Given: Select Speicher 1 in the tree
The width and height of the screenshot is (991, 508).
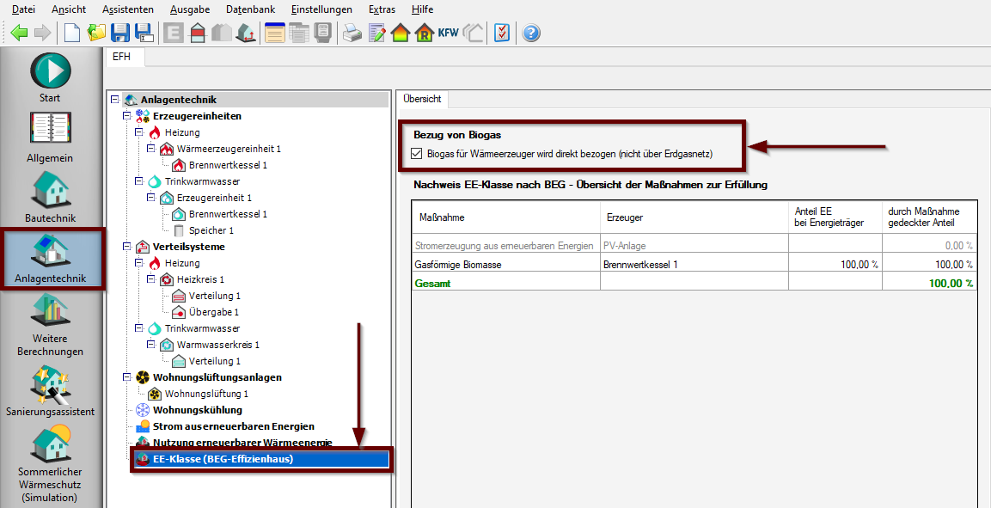Looking at the screenshot, I should tap(211, 230).
